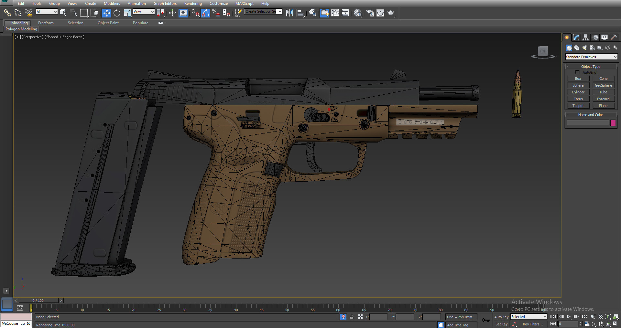This screenshot has width=621, height=328.
Task: Click the Zoom Extents Selected icon
Action: click(x=608, y=317)
